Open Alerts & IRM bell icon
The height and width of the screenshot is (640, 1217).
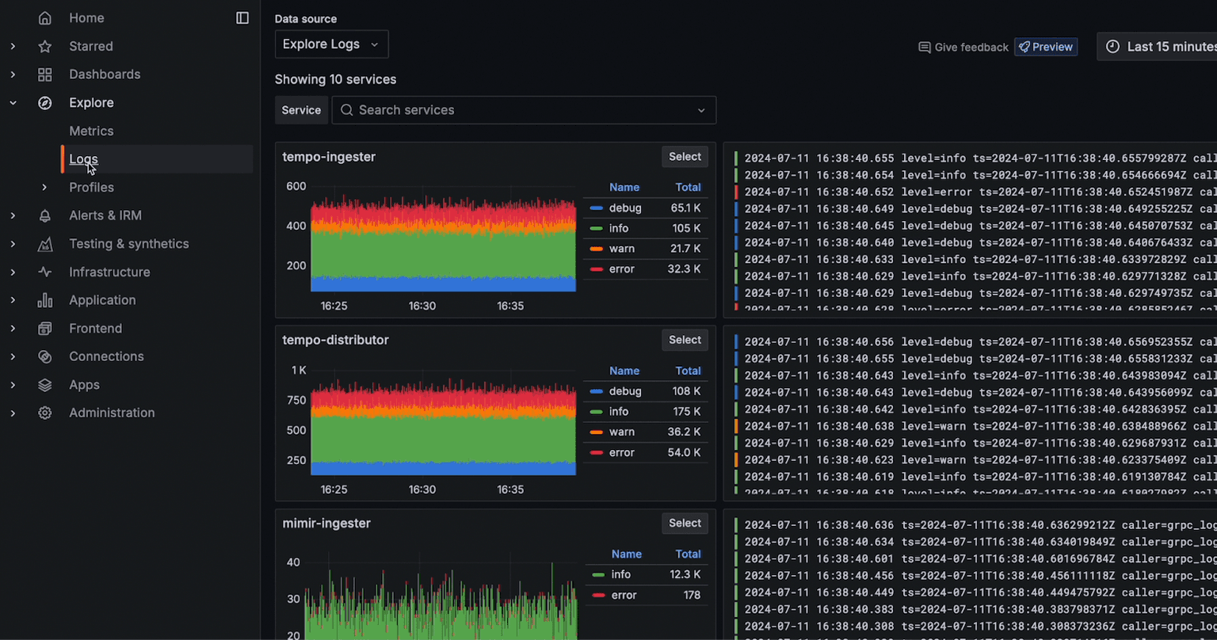44,215
